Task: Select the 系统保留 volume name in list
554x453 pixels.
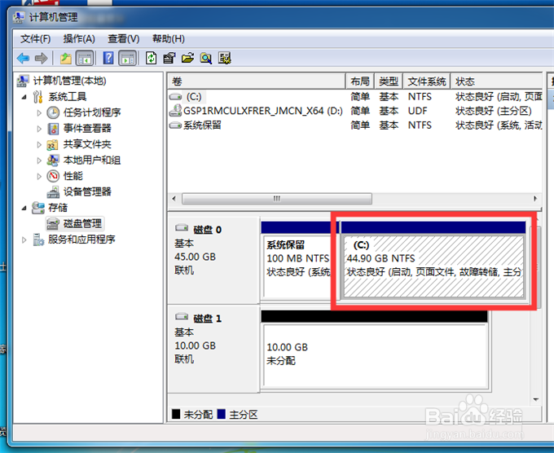Action: (x=202, y=125)
